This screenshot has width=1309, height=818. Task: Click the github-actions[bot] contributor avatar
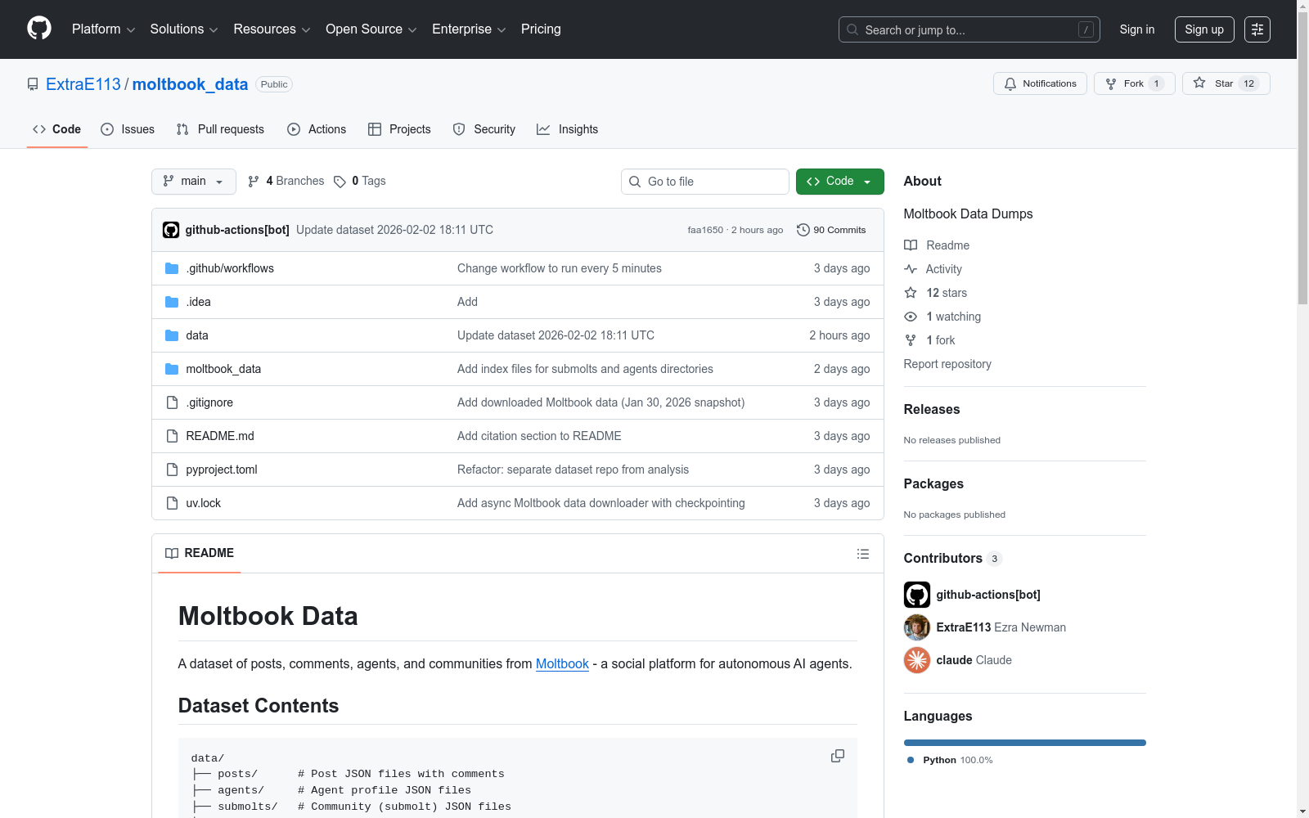tap(916, 595)
